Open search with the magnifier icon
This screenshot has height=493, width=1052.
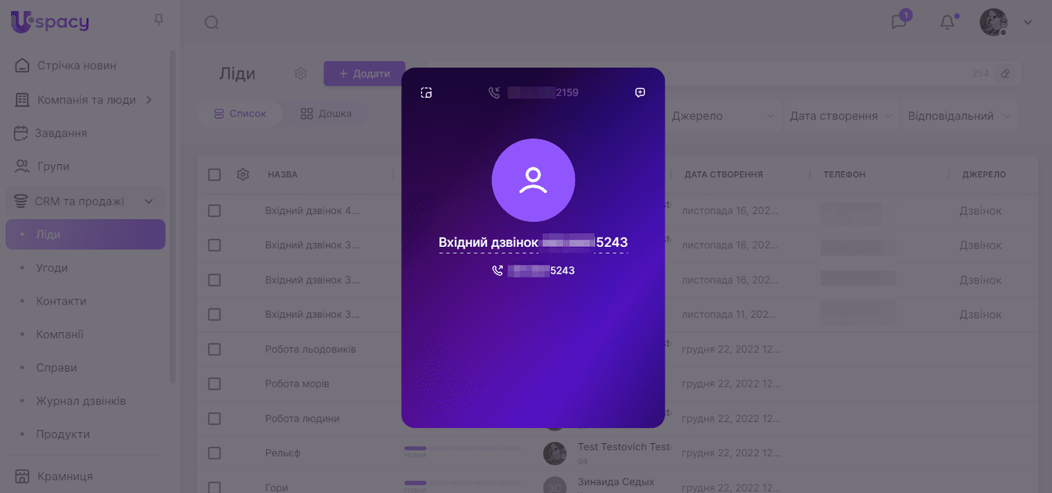tap(212, 23)
